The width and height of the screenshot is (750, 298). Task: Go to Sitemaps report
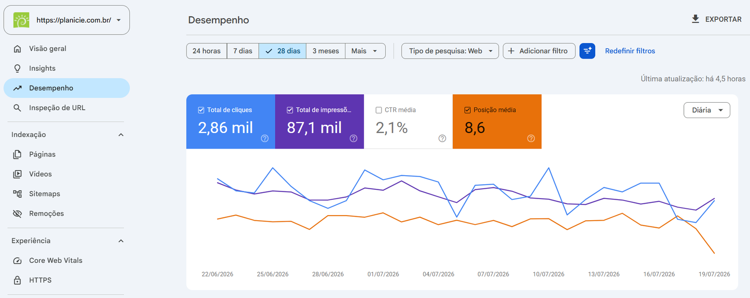coord(67,194)
